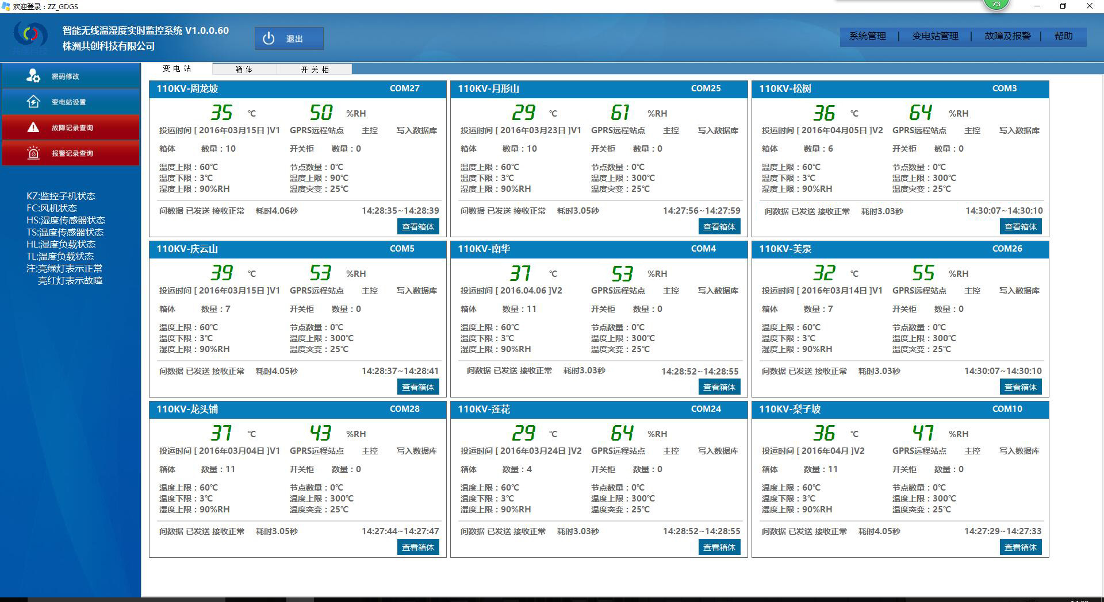Viewport: 1104px width, 602px height.
Task: Click 耗时4.05秒 in the 梨子坡 card
Action: (x=879, y=532)
